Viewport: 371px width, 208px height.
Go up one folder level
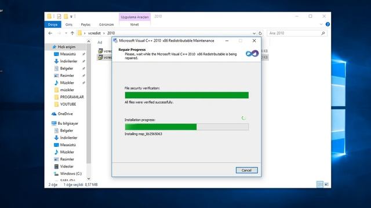point(72,34)
